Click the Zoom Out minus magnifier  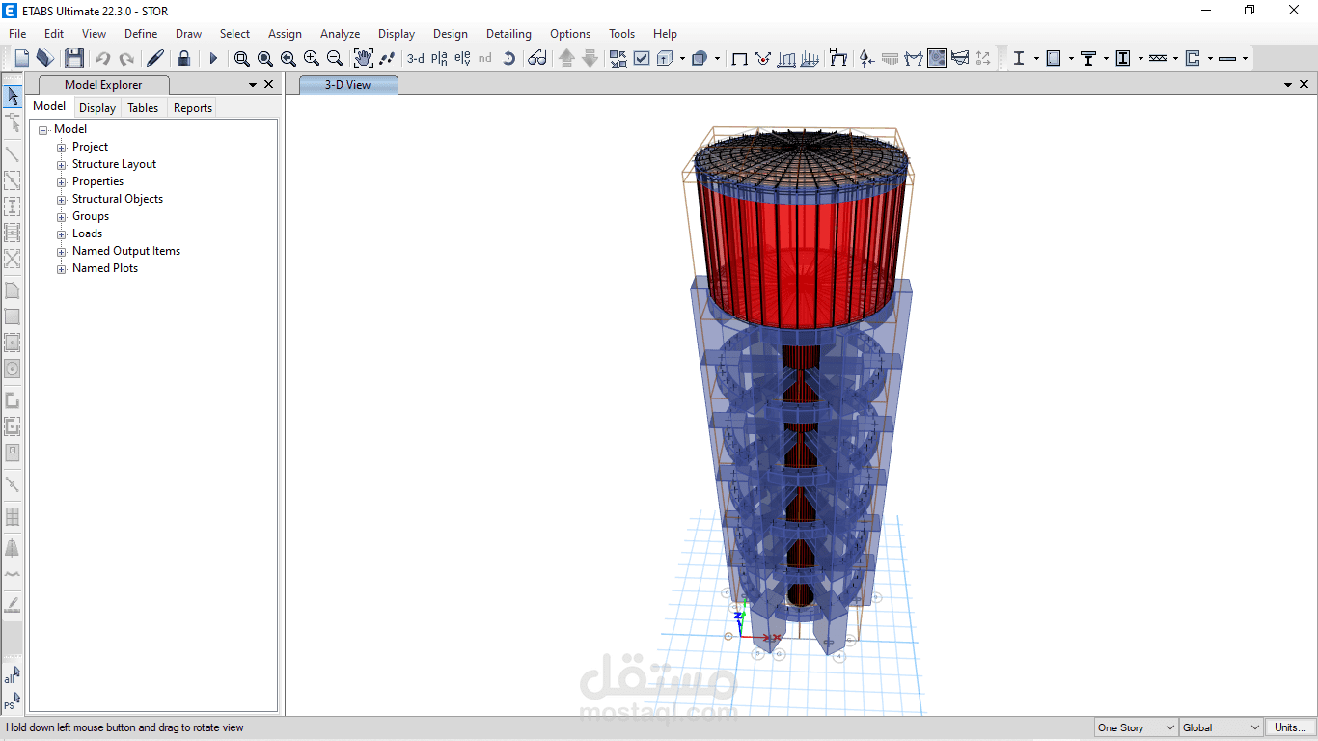click(x=335, y=58)
